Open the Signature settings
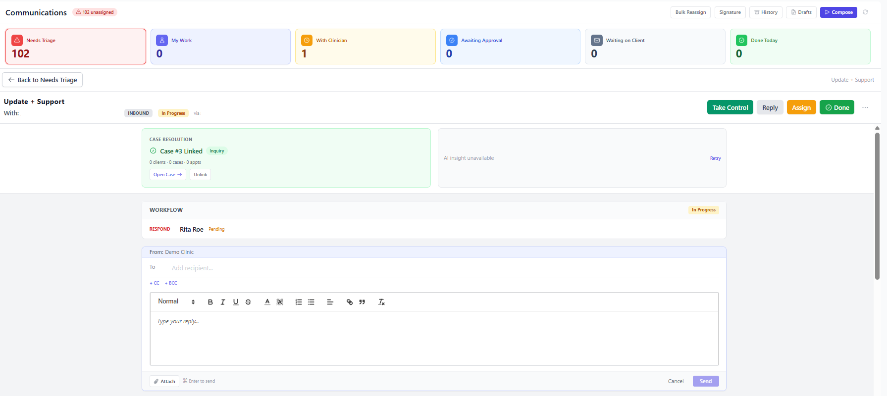Screen dimensions: 887x396 [x=730, y=12]
